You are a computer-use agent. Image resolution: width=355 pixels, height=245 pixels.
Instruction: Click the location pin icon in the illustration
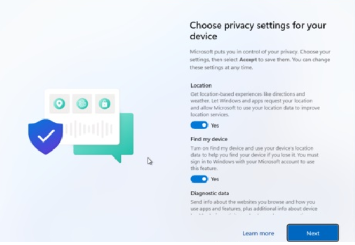point(59,104)
